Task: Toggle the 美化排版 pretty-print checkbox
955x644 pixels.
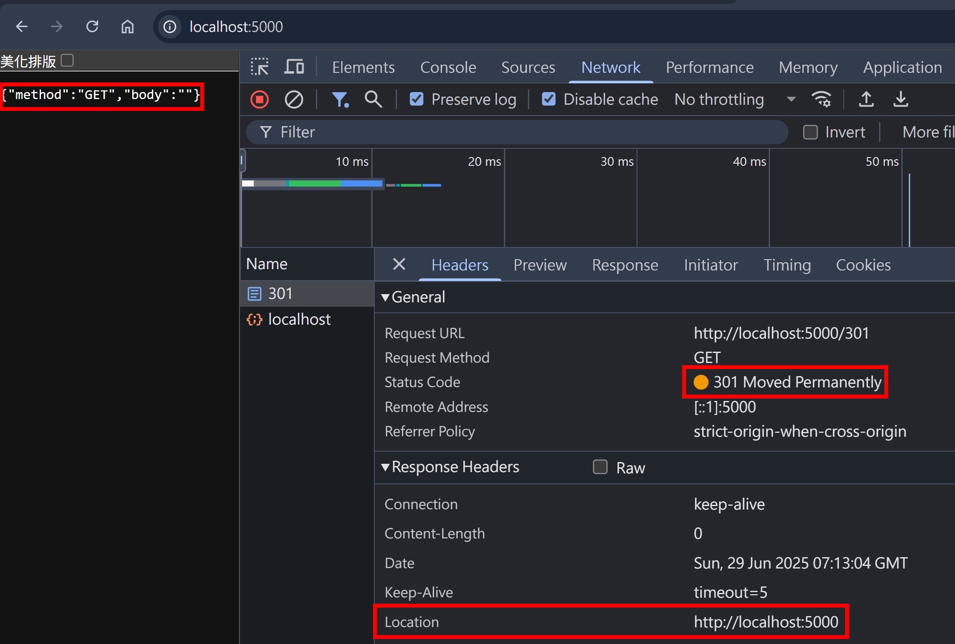Action: (x=67, y=60)
